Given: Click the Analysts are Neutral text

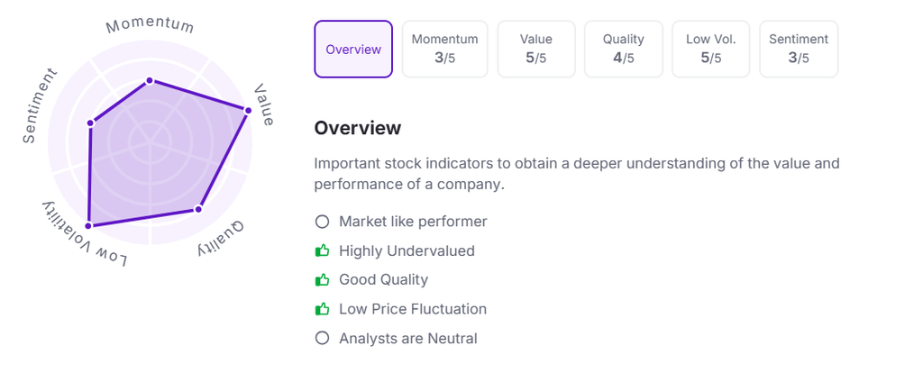Looking at the screenshot, I should tap(407, 339).
